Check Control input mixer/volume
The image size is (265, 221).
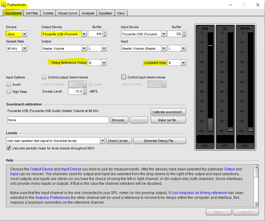coord(124,77)
